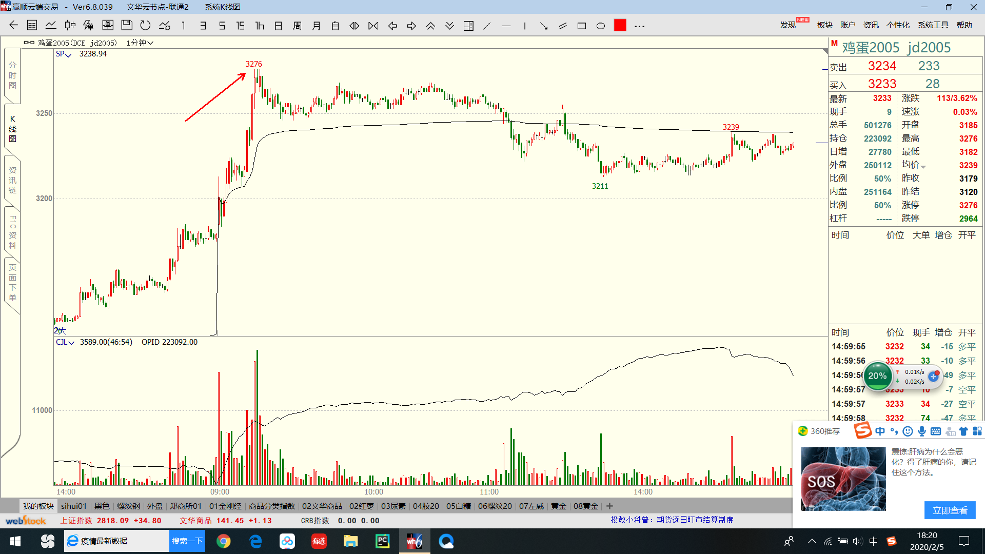
Task: Select the parallel lines drawing tool
Action: (x=563, y=26)
